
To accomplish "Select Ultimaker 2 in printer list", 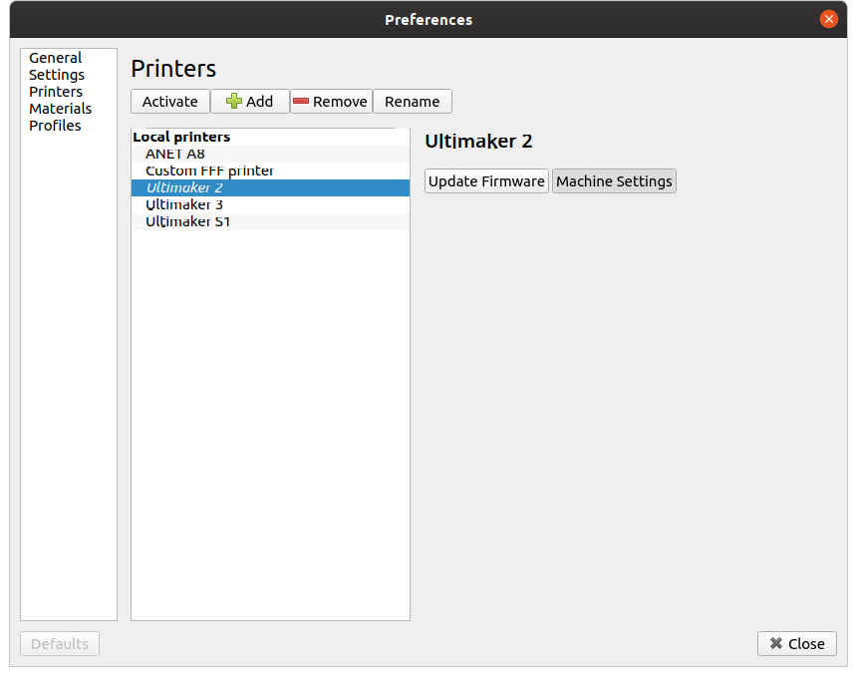I will (x=270, y=187).
